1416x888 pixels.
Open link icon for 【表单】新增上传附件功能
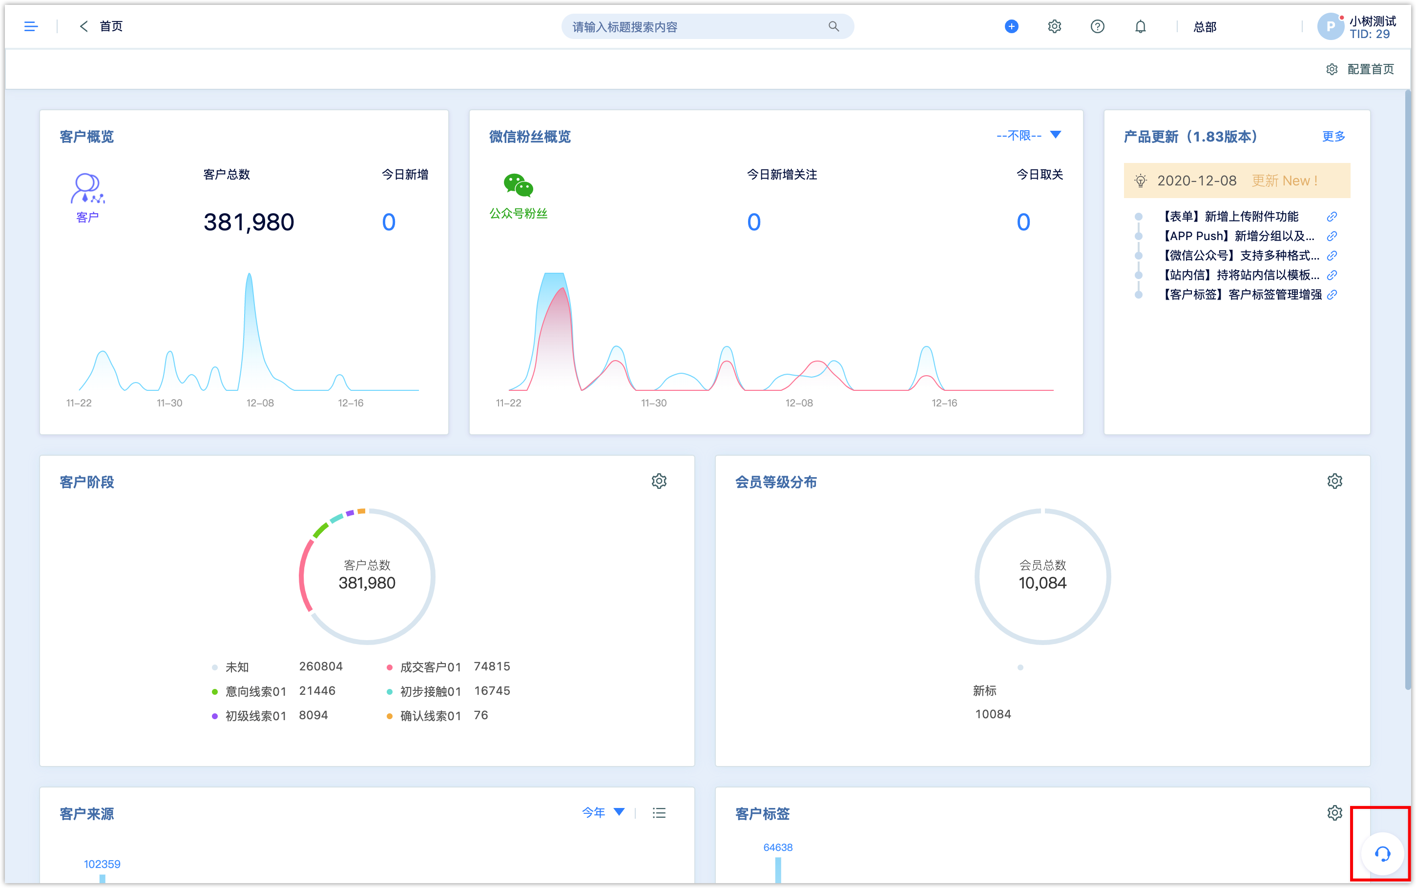[x=1332, y=217]
